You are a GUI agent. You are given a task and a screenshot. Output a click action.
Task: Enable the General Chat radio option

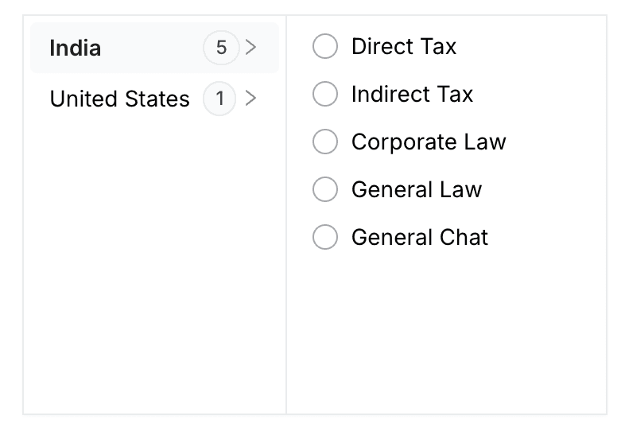[325, 237]
